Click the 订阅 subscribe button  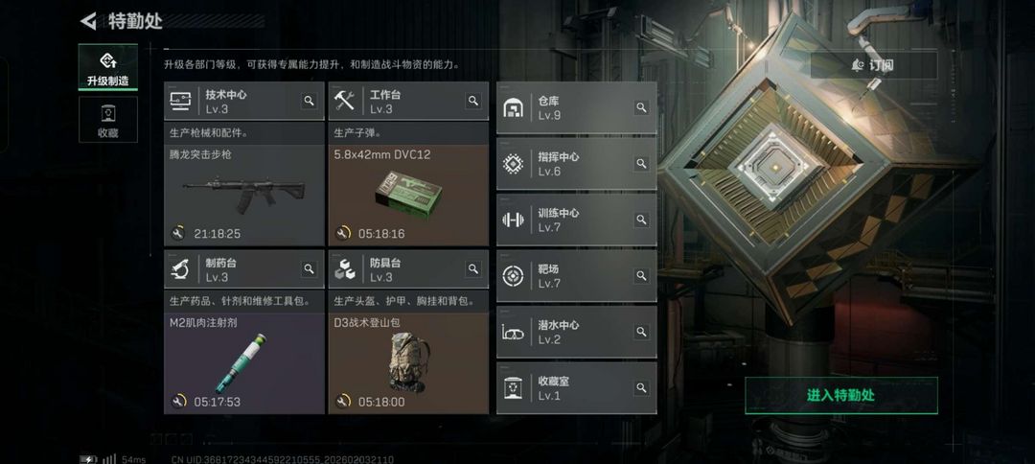tap(874, 65)
